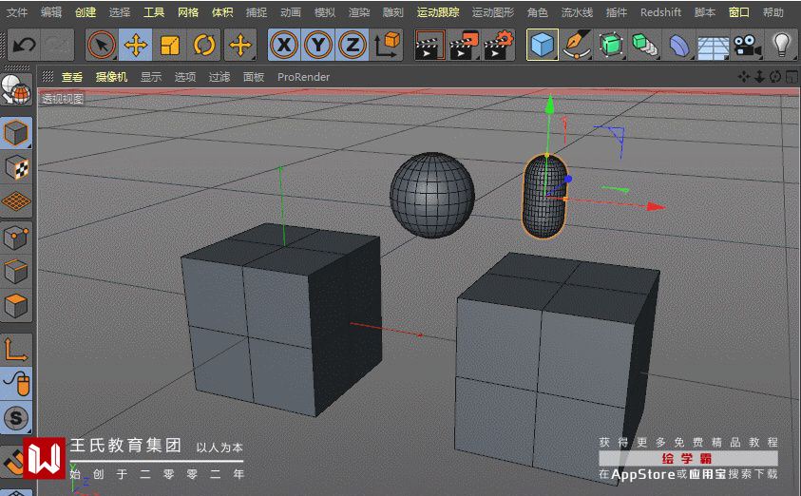This screenshot has width=801, height=496.
Task: Click the greyed Redo arrow icon
Action: tap(57, 46)
